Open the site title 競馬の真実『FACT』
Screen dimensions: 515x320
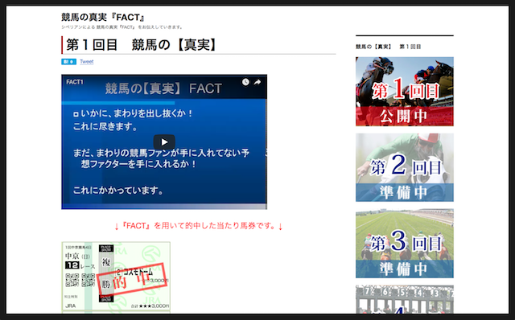tap(103, 17)
